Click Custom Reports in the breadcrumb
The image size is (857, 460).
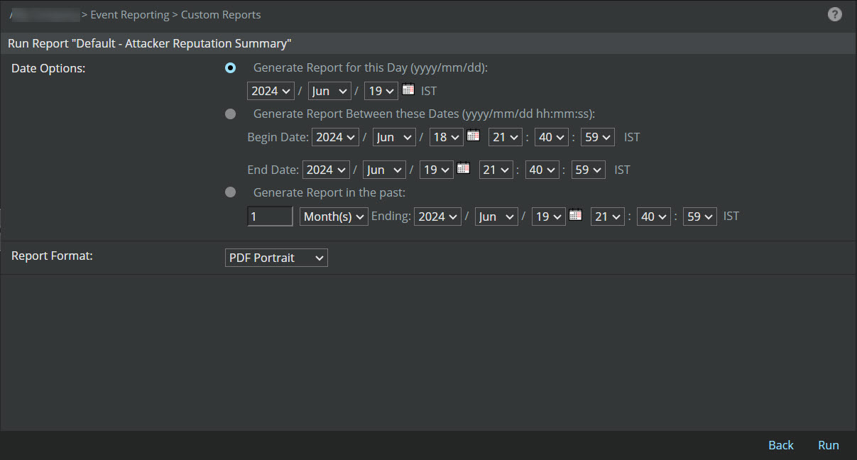click(x=221, y=14)
